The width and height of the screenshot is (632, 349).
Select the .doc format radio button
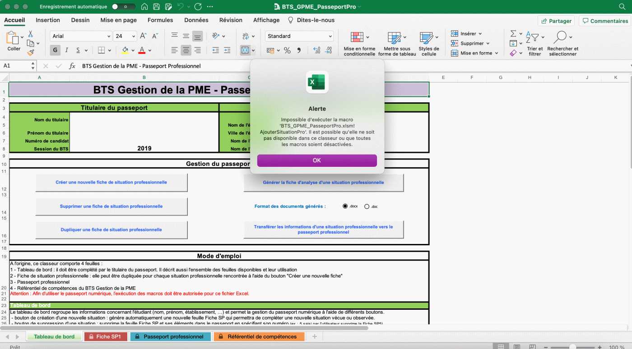(x=367, y=207)
